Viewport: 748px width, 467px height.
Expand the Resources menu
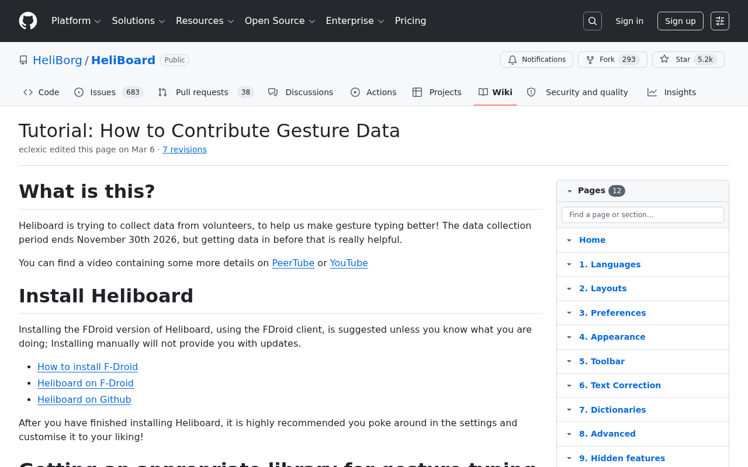[x=205, y=21]
